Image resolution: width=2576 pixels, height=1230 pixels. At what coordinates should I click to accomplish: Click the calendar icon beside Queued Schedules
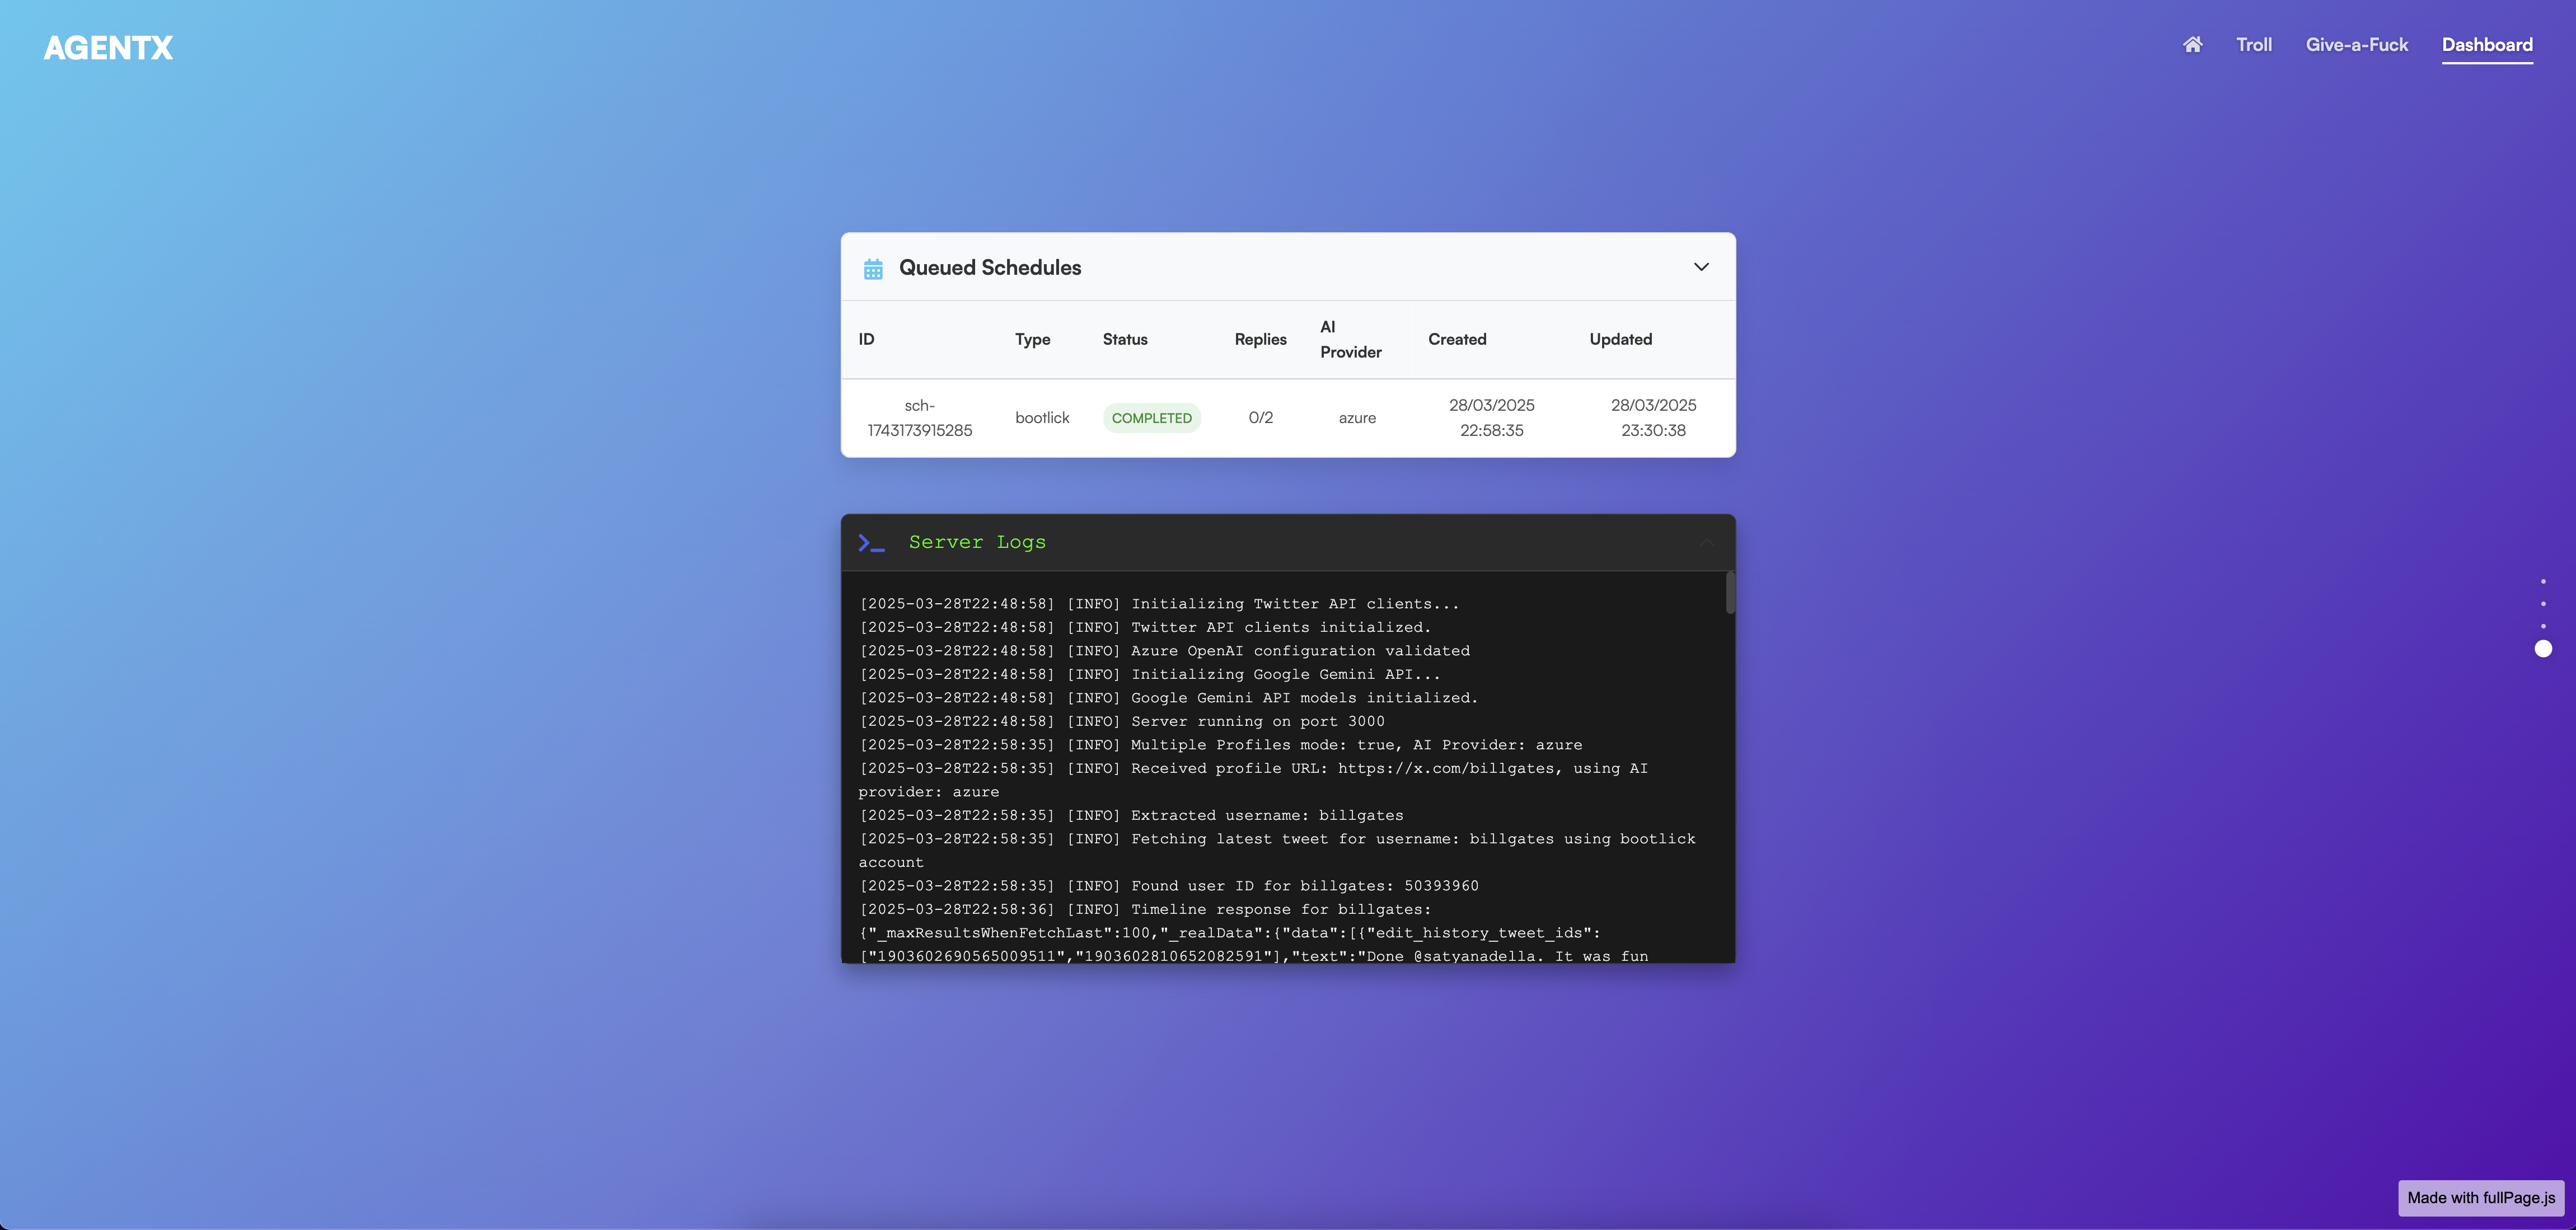pos(873,268)
